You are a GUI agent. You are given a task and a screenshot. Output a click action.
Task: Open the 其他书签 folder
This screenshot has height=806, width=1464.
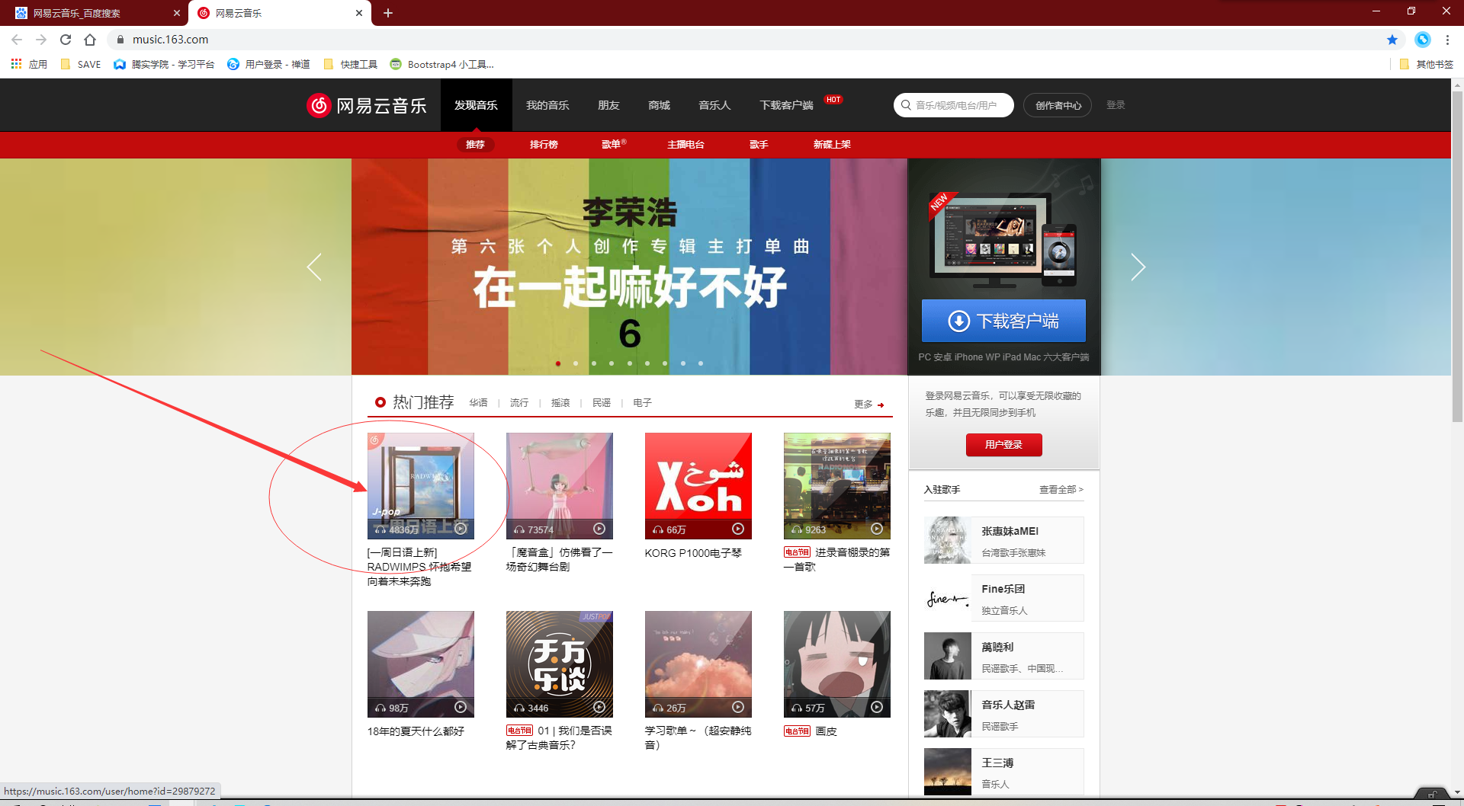tap(1427, 64)
